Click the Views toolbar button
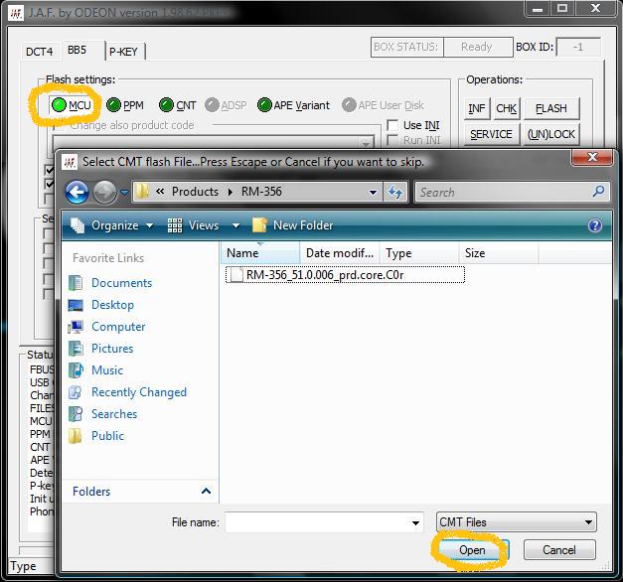This screenshot has width=623, height=582. 194,225
